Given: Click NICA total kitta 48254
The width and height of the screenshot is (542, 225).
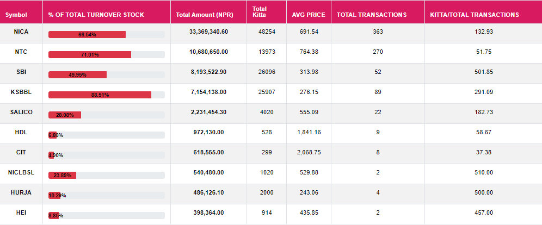Looking at the screenshot, I should coord(267,32).
